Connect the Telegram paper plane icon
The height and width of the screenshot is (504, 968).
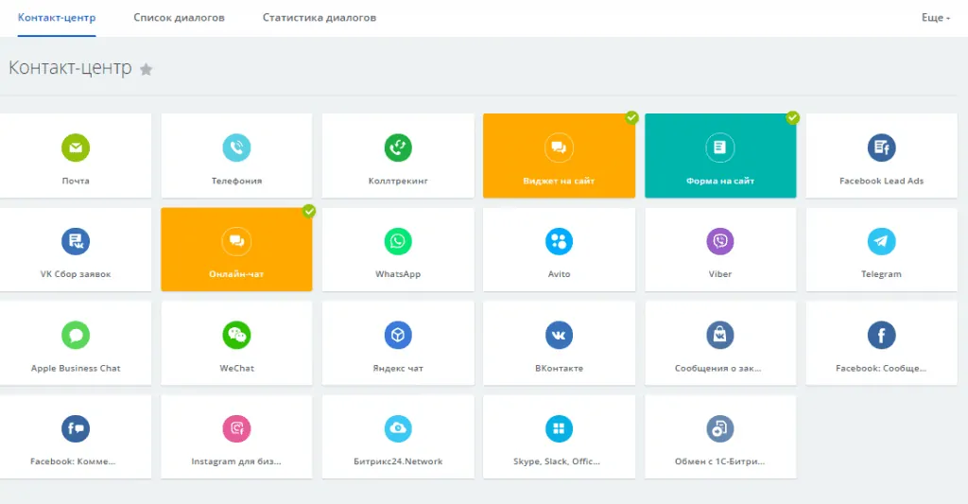tap(882, 241)
